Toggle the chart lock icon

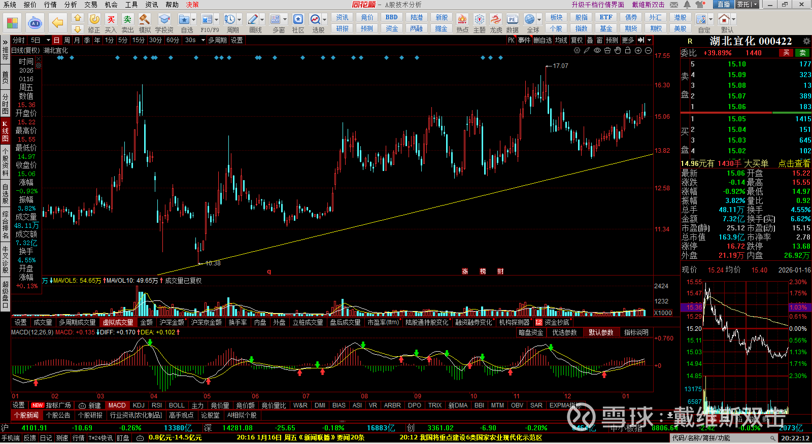[x=628, y=50]
